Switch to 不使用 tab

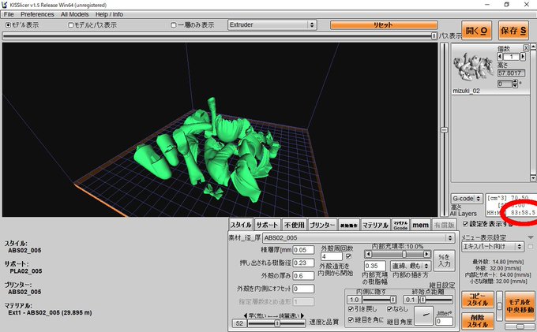(295, 225)
